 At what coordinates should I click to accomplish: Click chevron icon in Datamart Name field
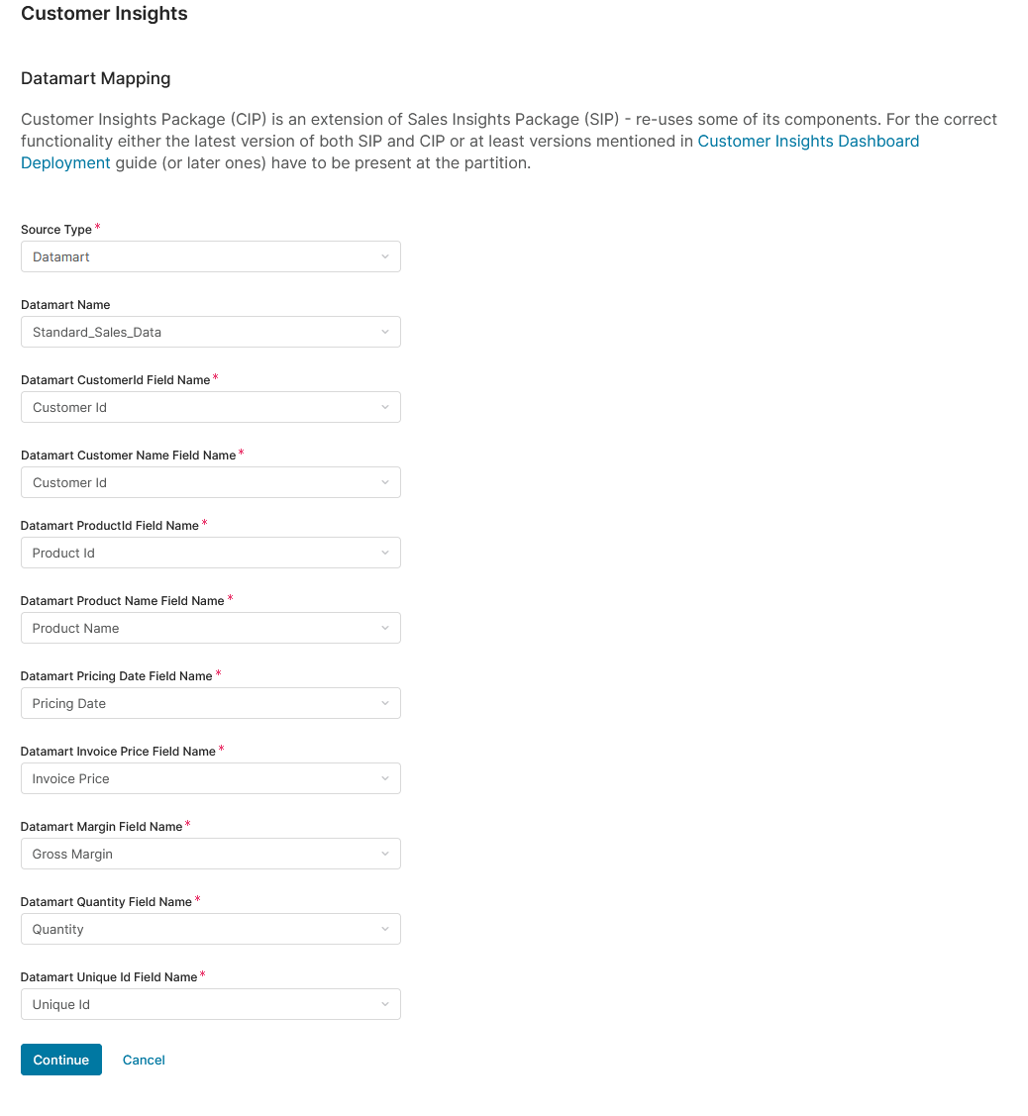pos(385,333)
